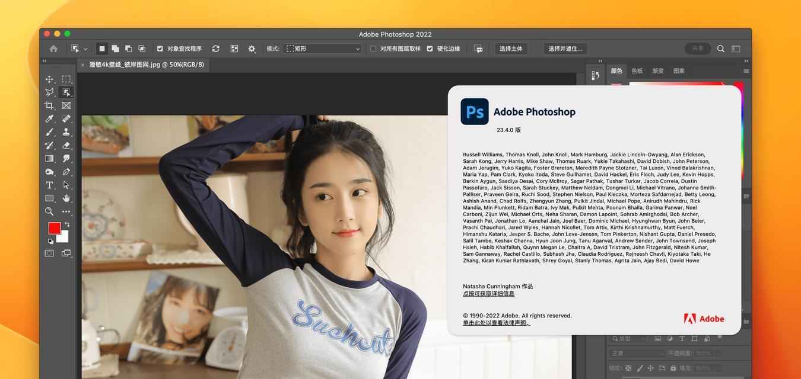Swap foreground and background colors

[x=66, y=224]
